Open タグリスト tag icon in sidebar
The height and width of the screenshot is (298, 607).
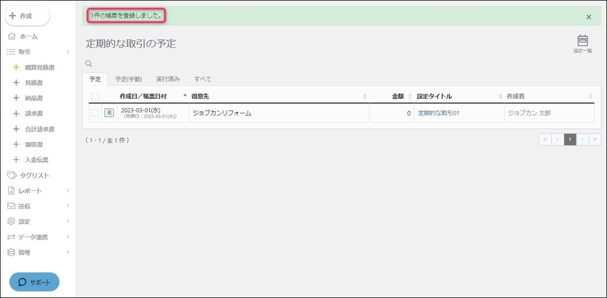pyautogui.click(x=12, y=175)
